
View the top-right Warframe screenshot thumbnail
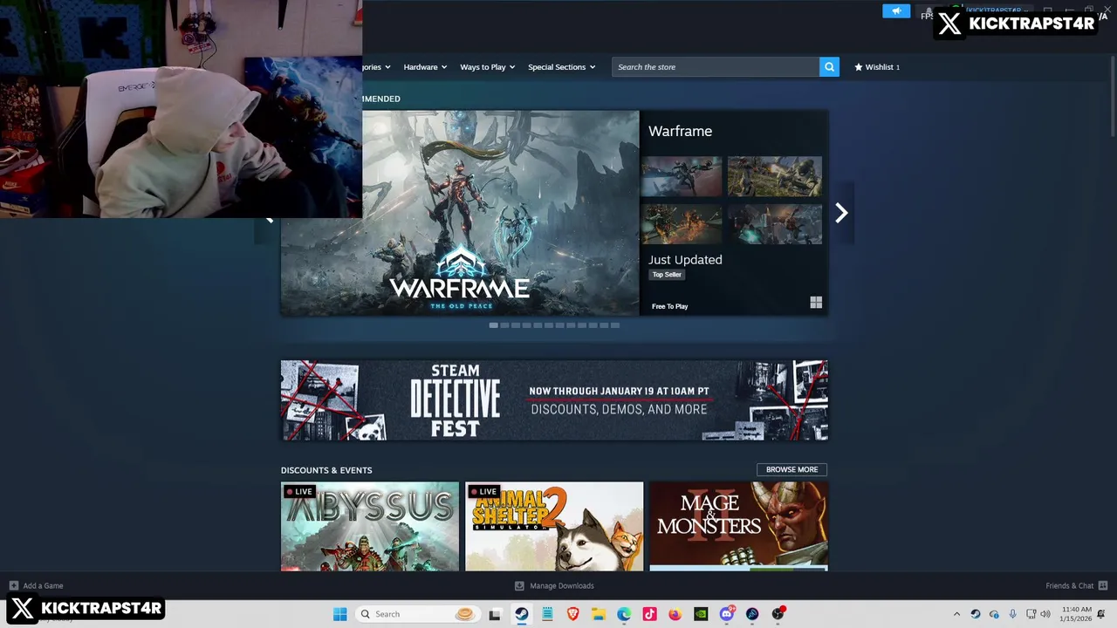pyautogui.click(x=775, y=177)
